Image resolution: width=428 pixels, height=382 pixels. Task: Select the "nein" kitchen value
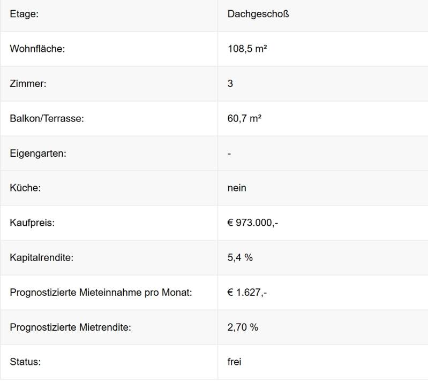(x=237, y=188)
